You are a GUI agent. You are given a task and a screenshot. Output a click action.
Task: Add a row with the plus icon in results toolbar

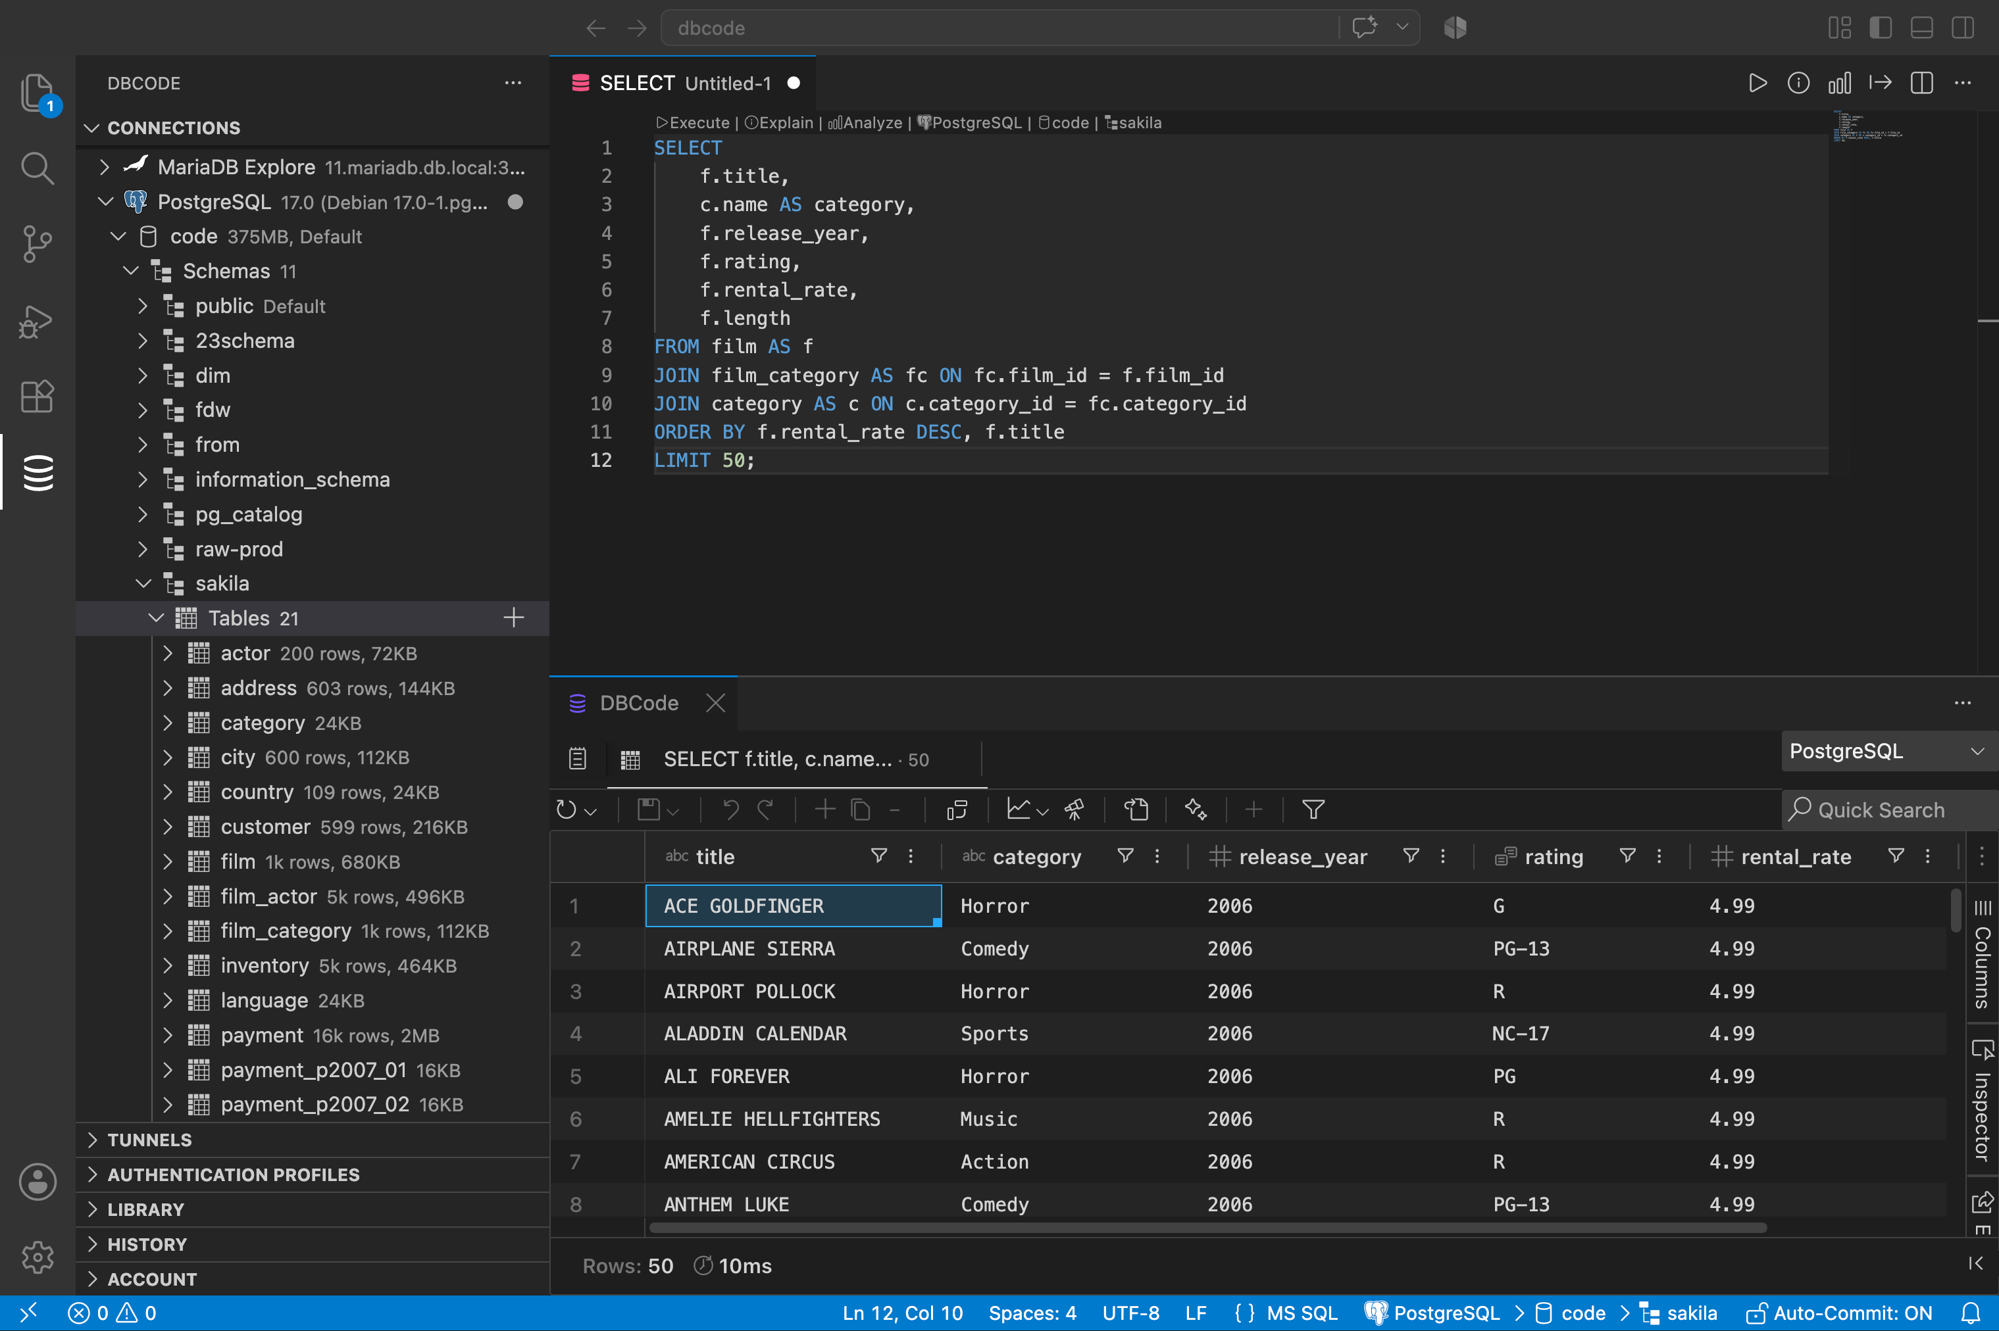824,810
